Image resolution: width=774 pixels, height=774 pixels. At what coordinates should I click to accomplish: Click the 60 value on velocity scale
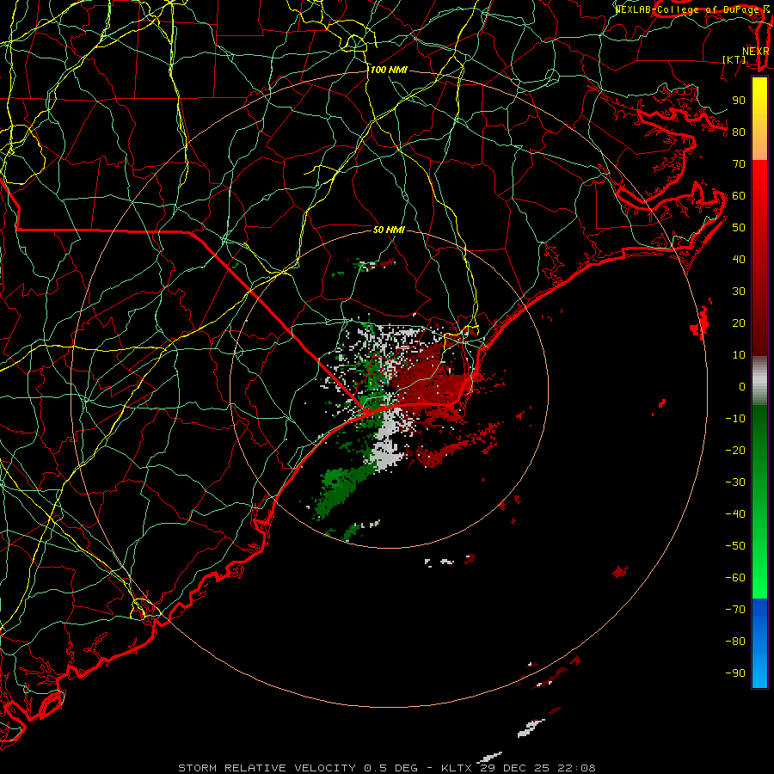tap(739, 196)
